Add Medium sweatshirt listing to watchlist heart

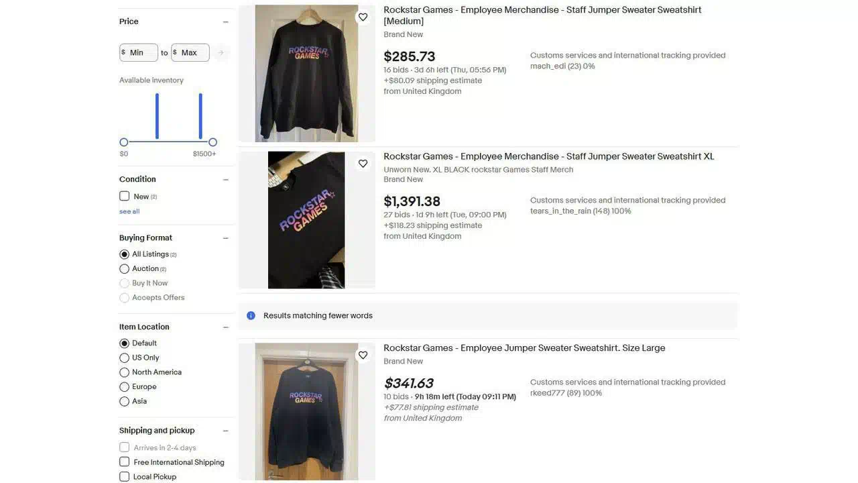(363, 17)
